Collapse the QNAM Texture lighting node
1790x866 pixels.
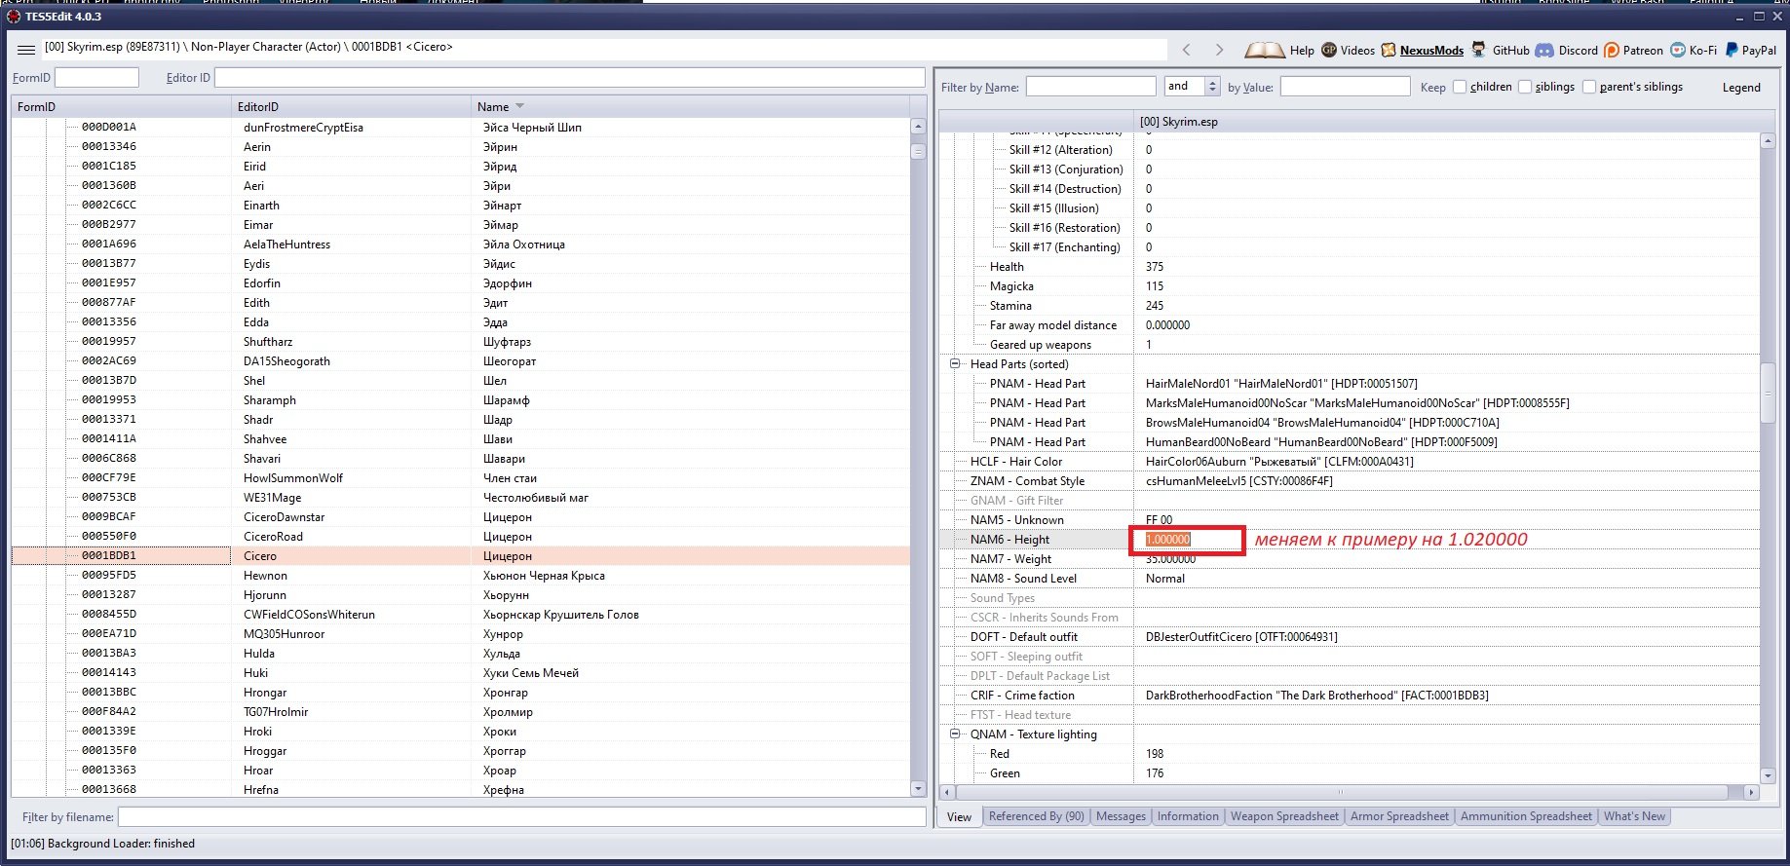pyautogui.click(x=955, y=734)
